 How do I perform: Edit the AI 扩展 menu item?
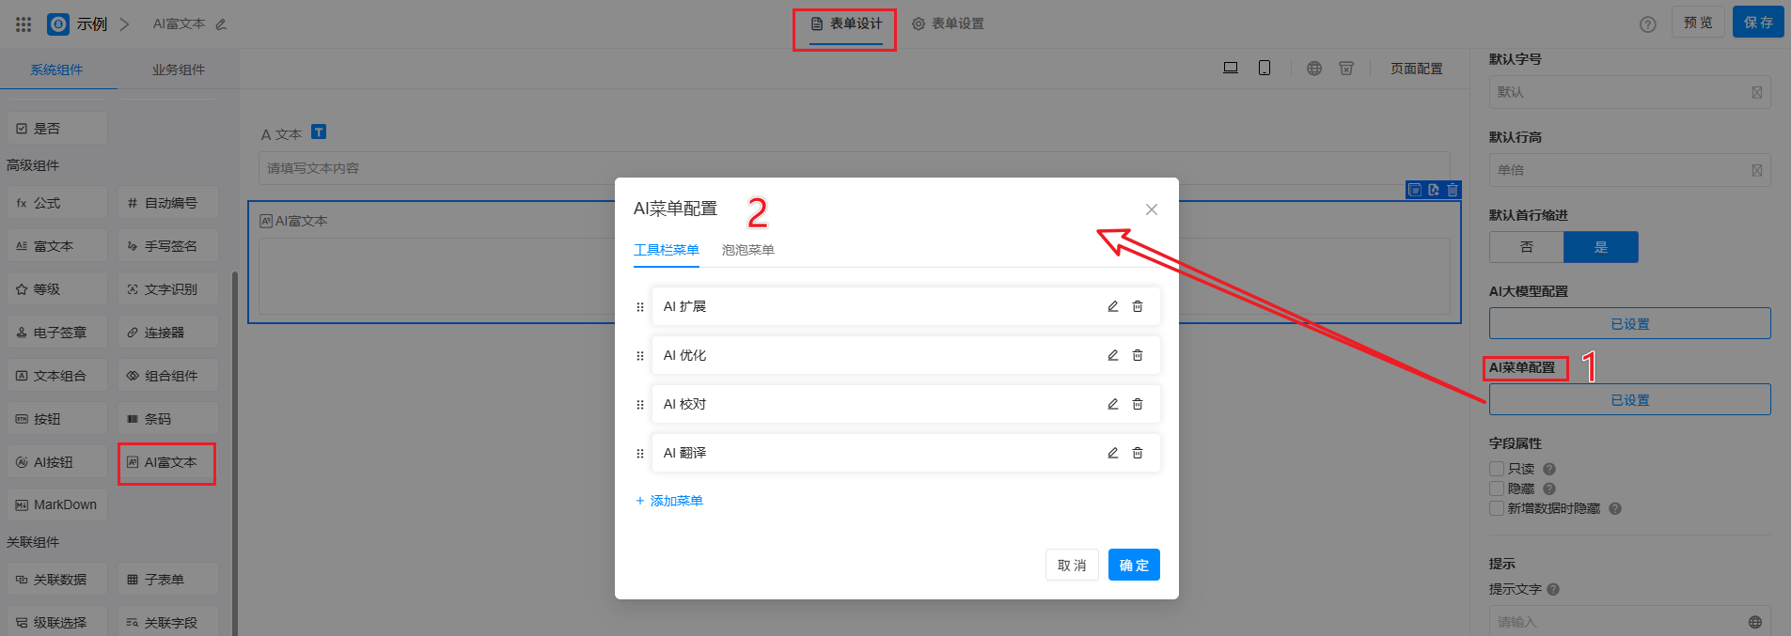(x=1112, y=306)
